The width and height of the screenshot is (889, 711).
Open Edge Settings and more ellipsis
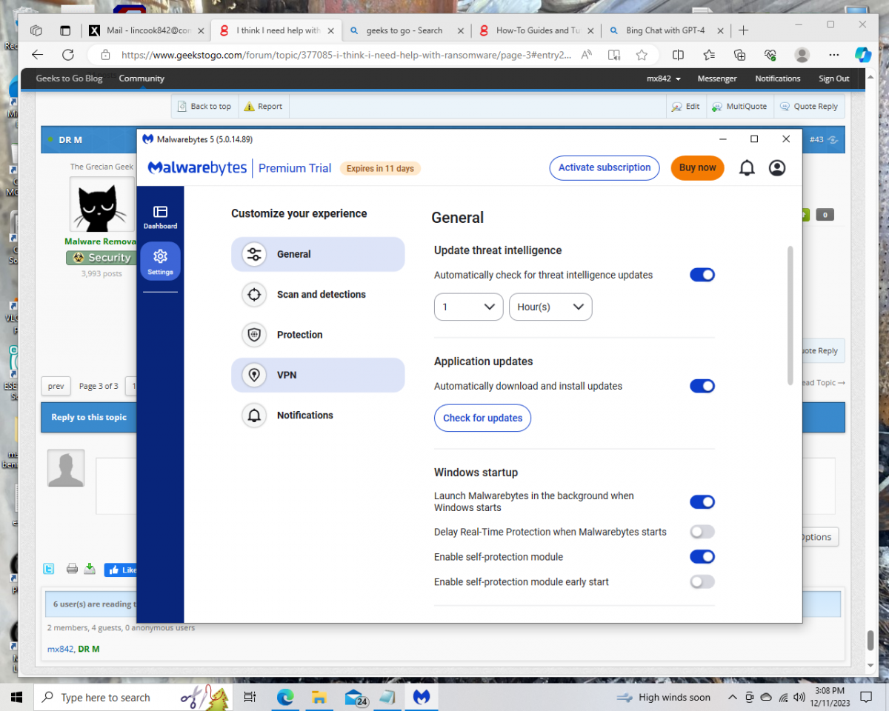click(x=834, y=55)
